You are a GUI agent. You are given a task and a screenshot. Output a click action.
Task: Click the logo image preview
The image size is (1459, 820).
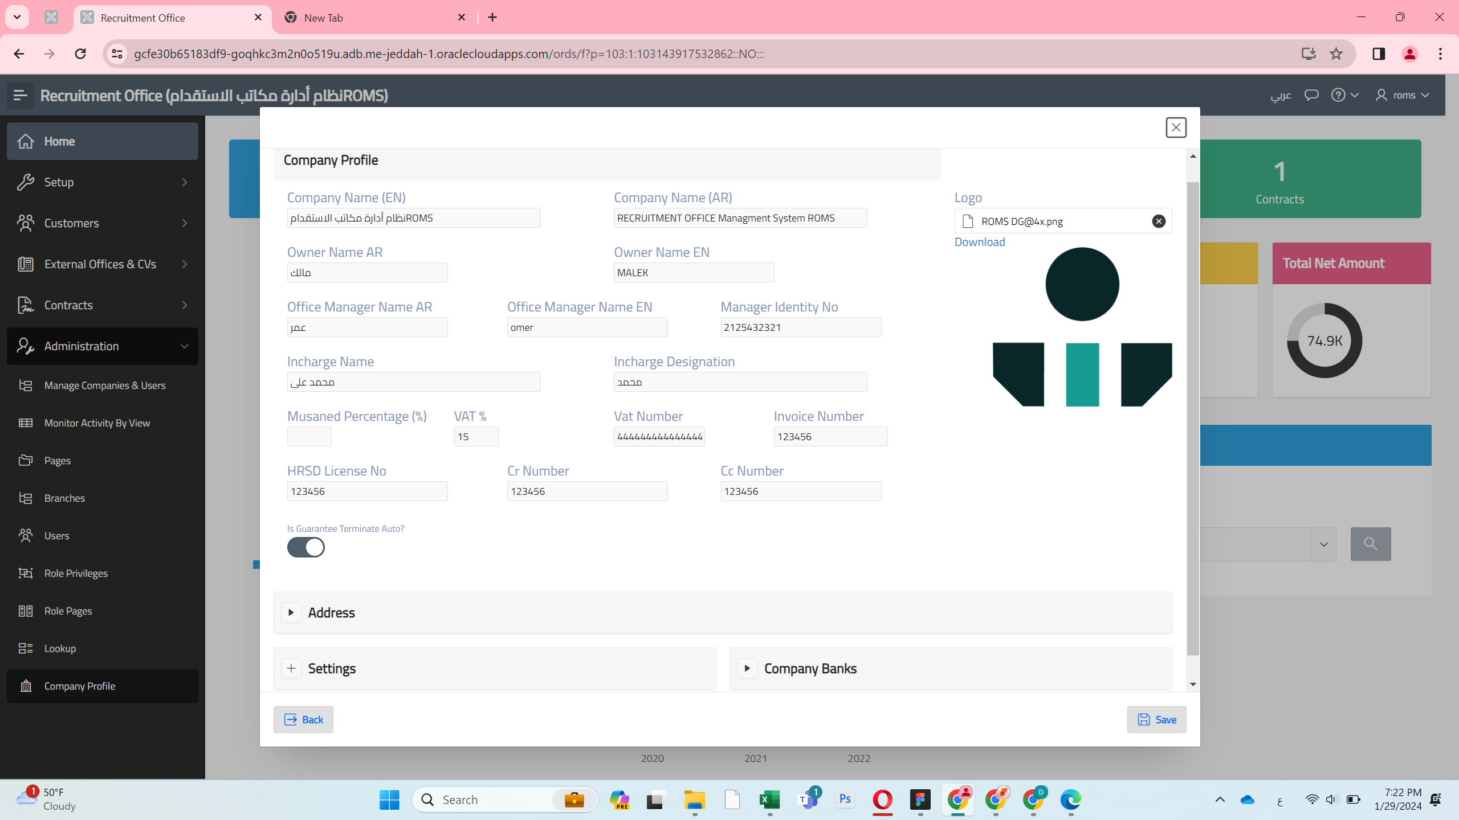(1082, 327)
